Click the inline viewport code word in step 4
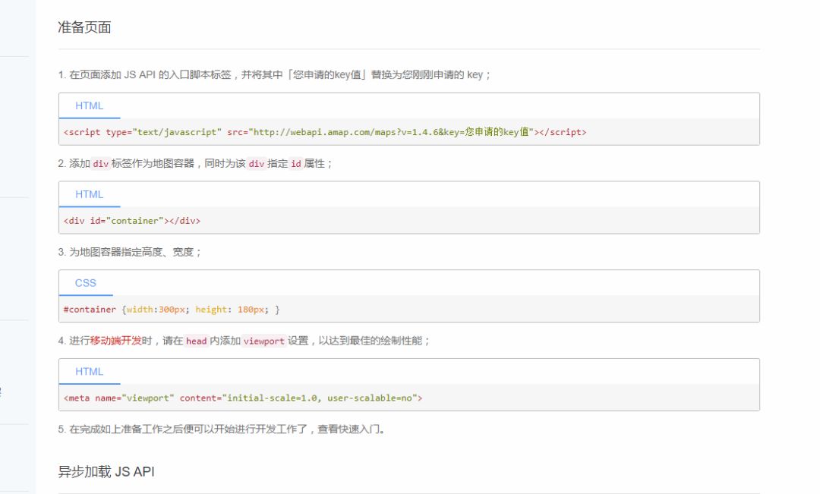Viewport: 820px width, 494px height. pos(263,341)
